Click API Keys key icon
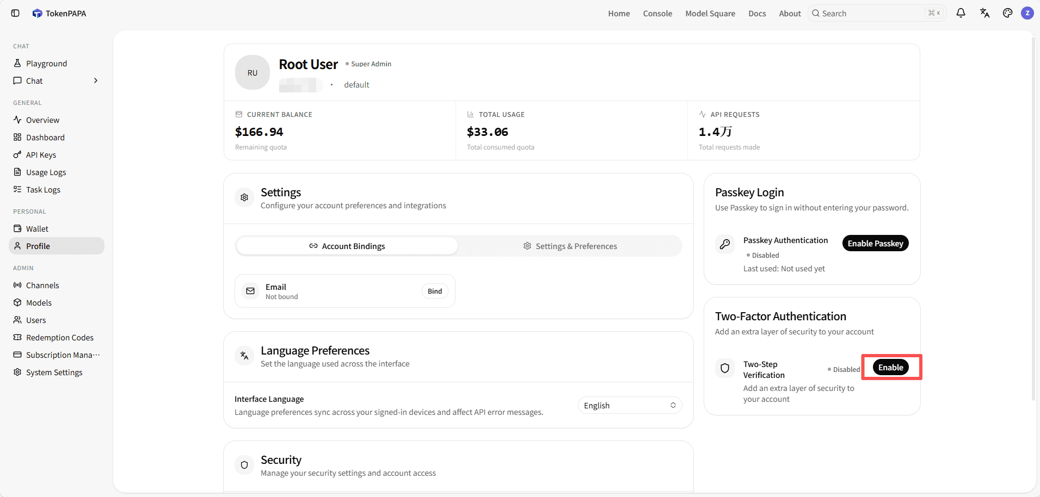The image size is (1040, 497). (17, 154)
